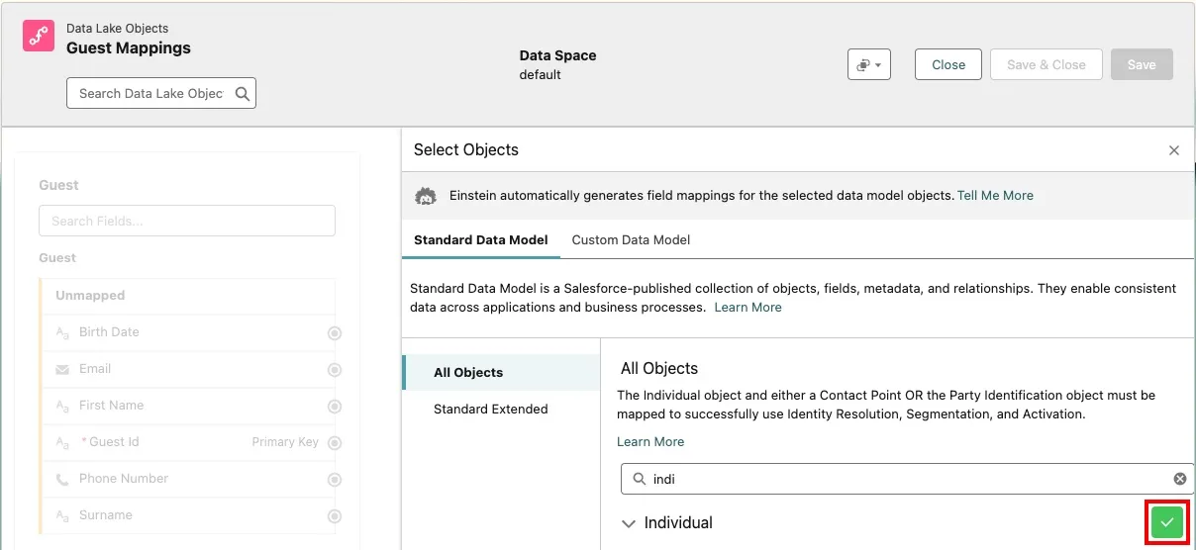Click the Search Fields input box

click(x=187, y=221)
